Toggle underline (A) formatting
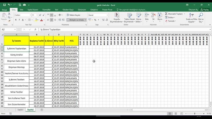The height and width of the screenshot is (119, 212). [x=23, y=20]
